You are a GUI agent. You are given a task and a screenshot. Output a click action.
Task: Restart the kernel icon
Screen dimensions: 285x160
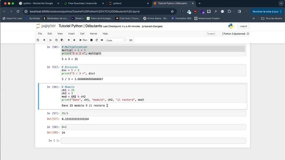97,40
